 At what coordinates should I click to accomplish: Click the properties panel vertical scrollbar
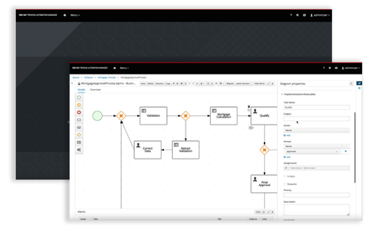pyautogui.click(x=355, y=148)
